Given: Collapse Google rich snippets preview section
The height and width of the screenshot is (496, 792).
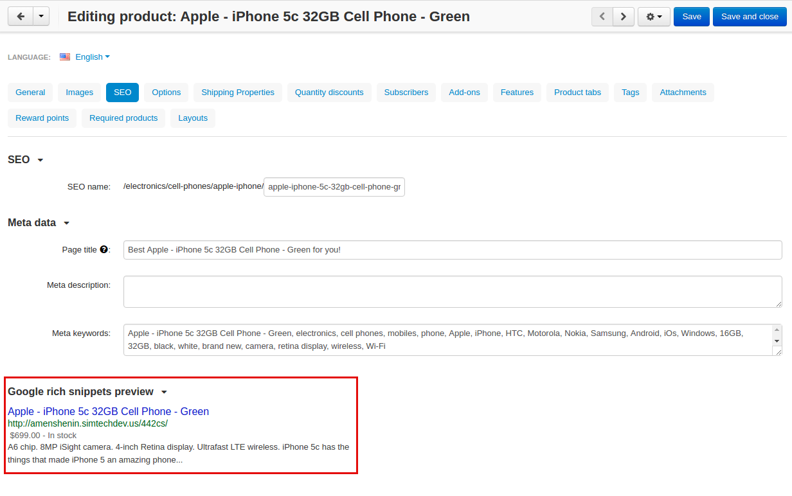Looking at the screenshot, I should coord(87,392).
